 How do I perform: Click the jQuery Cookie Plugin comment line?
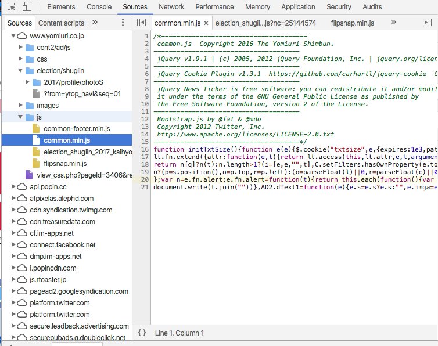(295, 74)
